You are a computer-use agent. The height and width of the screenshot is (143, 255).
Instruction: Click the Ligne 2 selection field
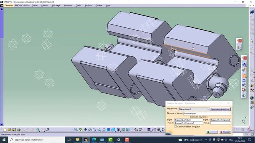click(220, 120)
